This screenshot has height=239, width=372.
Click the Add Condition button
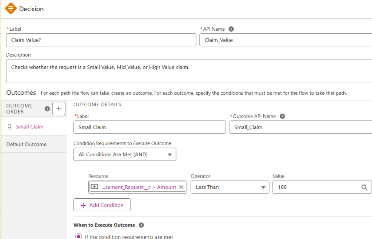pos(102,205)
